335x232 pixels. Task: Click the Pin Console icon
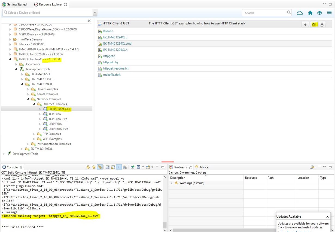[x=132, y=167]
